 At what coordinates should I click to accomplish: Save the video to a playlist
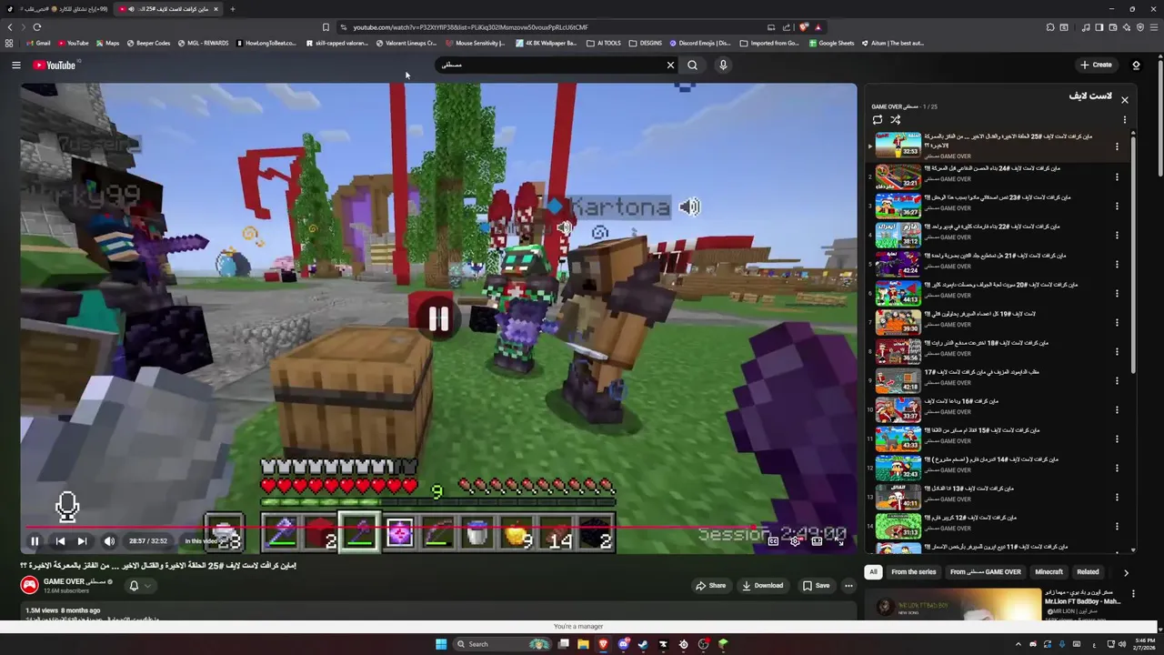(x=816, y=586)
